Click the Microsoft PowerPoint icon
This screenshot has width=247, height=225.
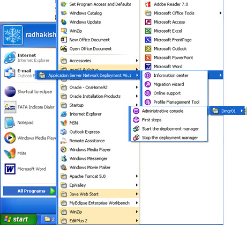coord(148,57)
